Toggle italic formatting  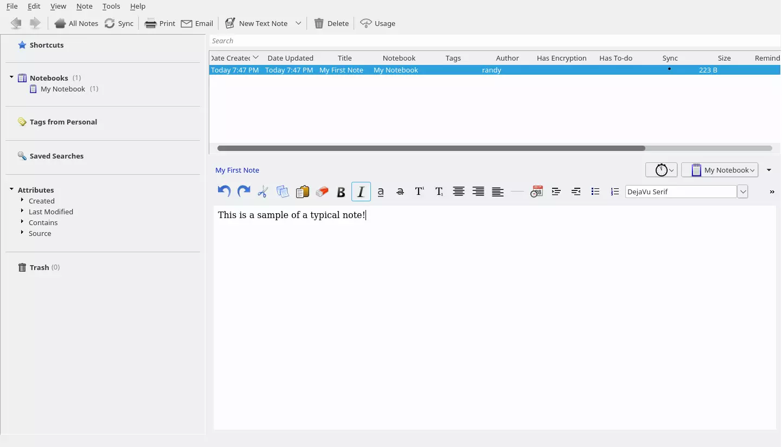pyautogui.click(x=361, y=192)
